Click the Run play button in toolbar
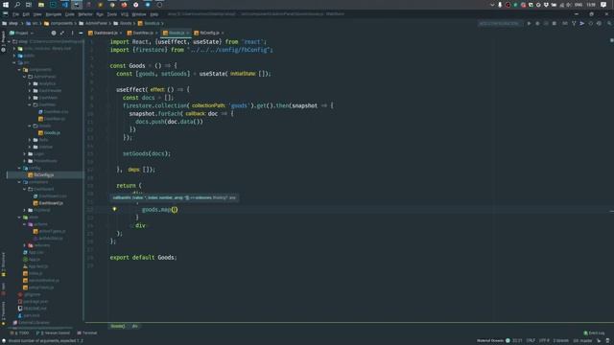Image resolution: width=614 pixels, height=345 pixels. coord(529,23)
